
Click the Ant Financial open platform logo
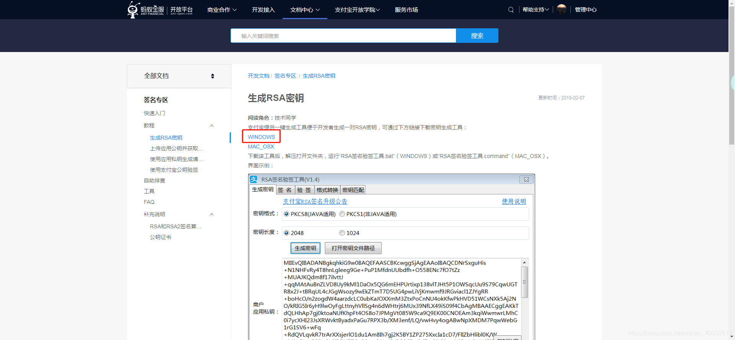(x=160, y=10)
